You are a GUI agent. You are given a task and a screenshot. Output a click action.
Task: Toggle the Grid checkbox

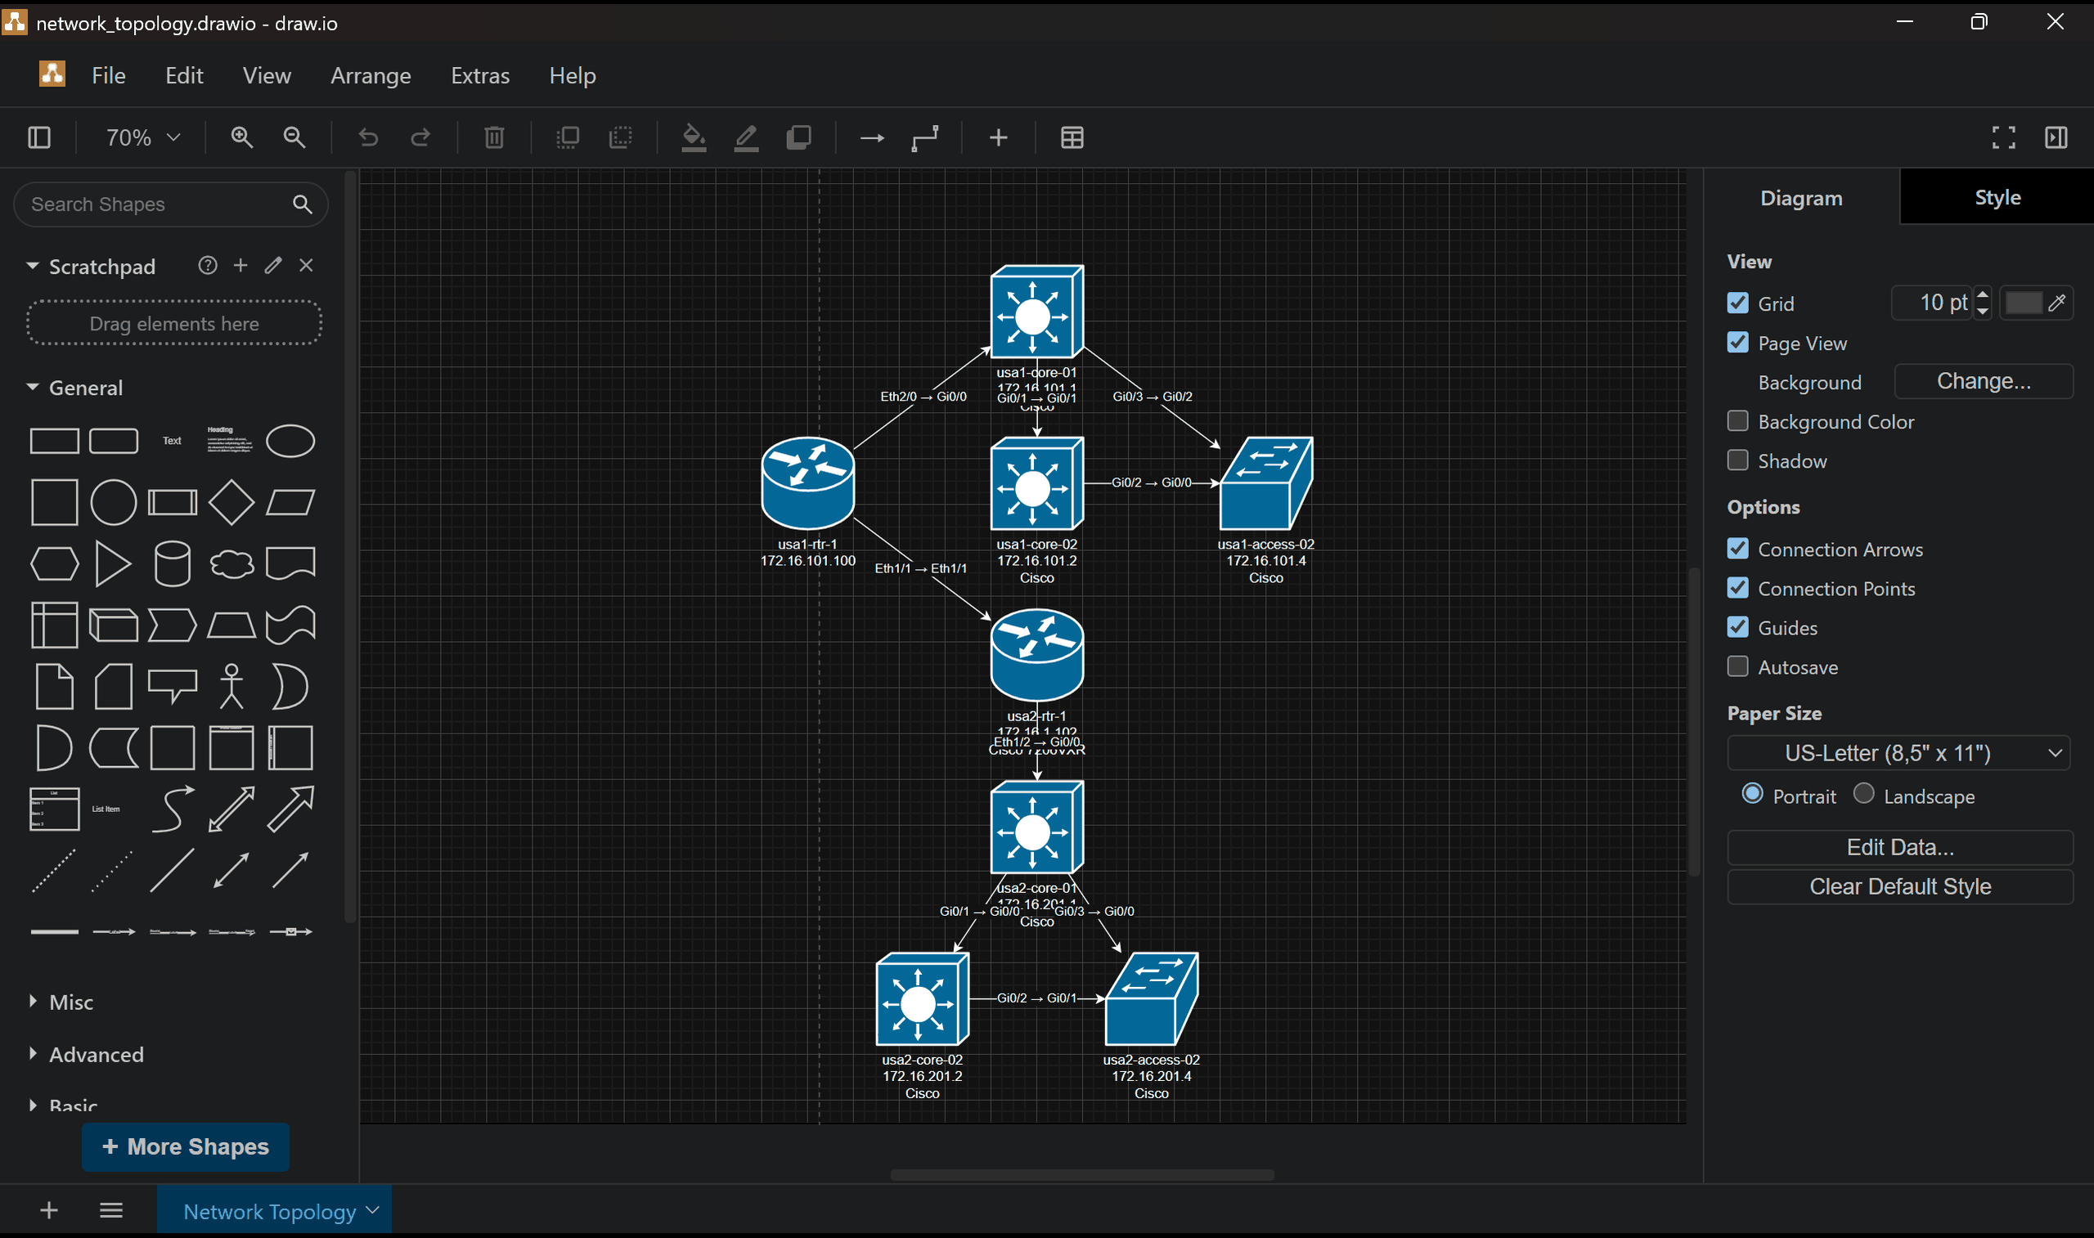pos(1737,303)
